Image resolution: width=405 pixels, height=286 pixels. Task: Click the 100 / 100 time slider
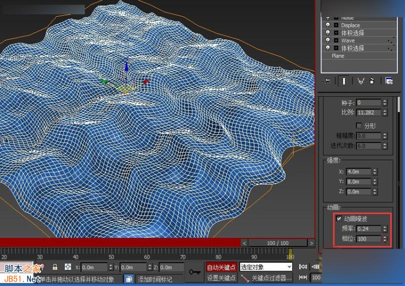tap(277, 243)
